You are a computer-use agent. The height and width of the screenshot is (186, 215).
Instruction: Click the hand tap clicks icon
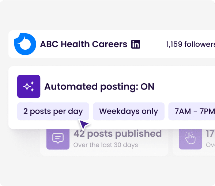[190, 138]
